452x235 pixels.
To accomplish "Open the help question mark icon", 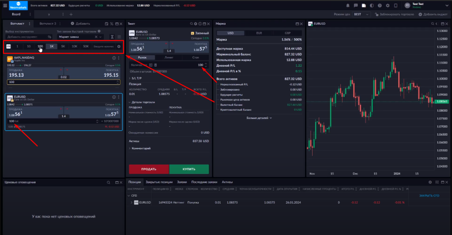I will pos(380,5).
